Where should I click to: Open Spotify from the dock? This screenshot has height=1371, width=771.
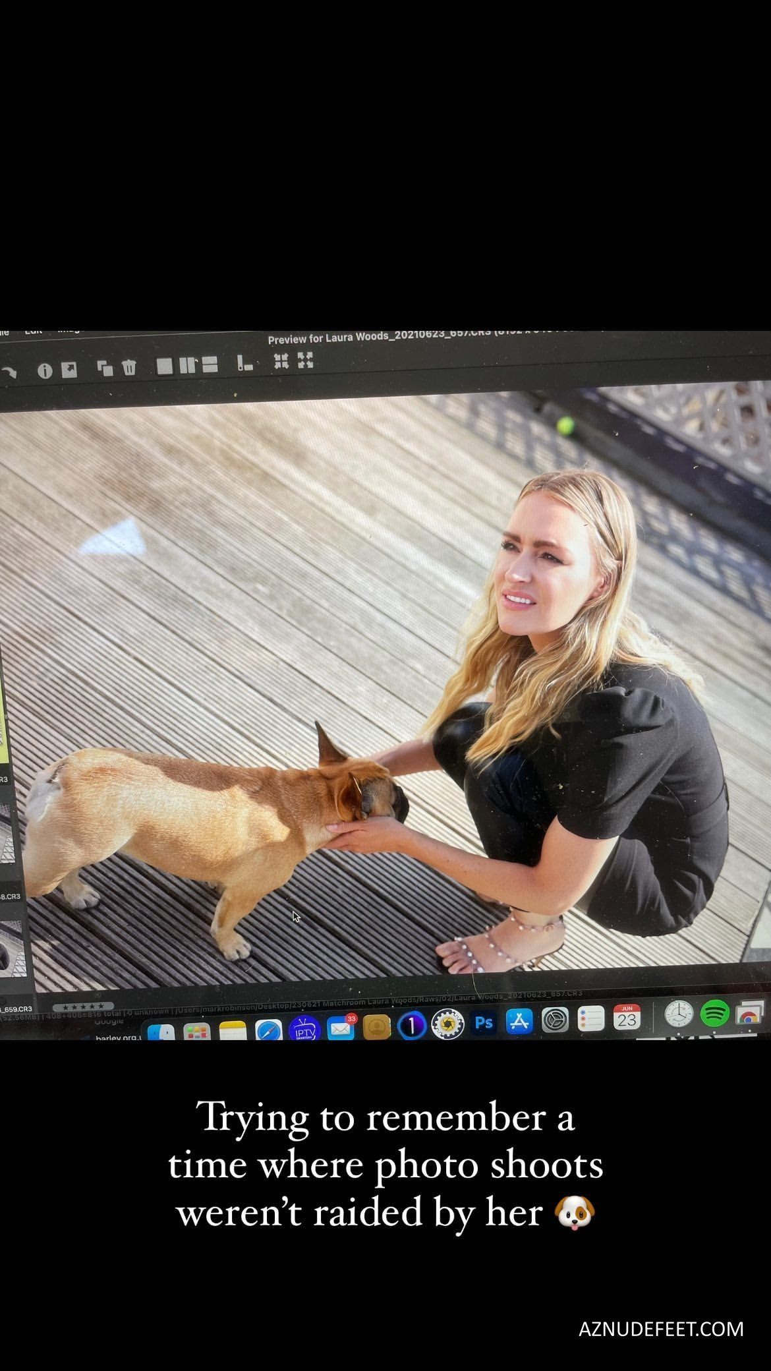coord(714,1013)
